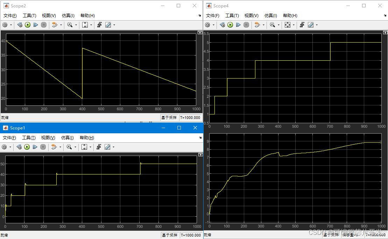This screenshot has width=388, height=239.
Task: Open 仿真(I) menu in Scope1
Action: 67,137
